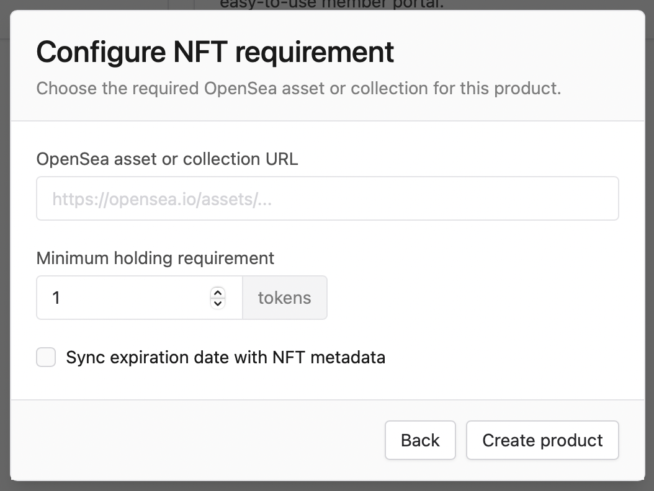Screen dimensions: 654x491
Task: Click the 'Minimum holding requirement' label
Action: point(155,258)
